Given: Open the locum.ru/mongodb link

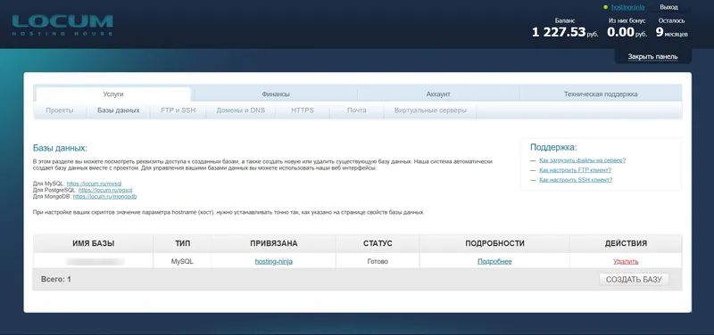Looking at the screenshot, I should coord(104,196).
